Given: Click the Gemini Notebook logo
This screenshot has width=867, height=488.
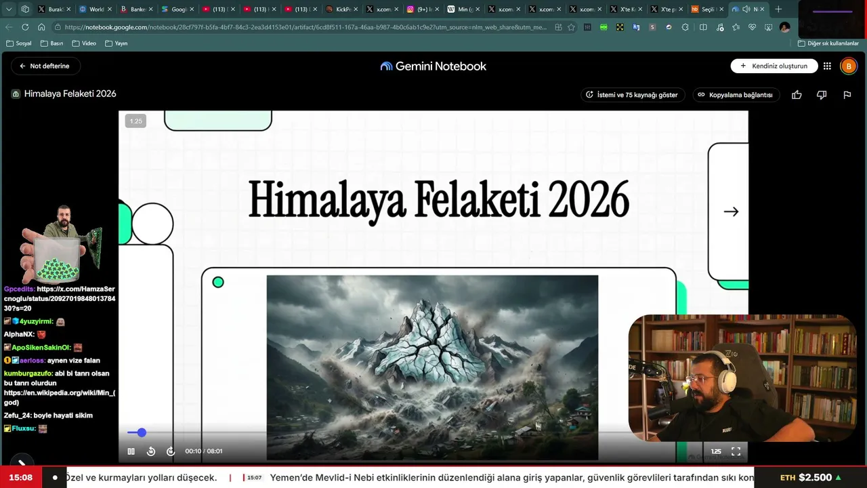Looking at the screenshot, I should (433, 66).
